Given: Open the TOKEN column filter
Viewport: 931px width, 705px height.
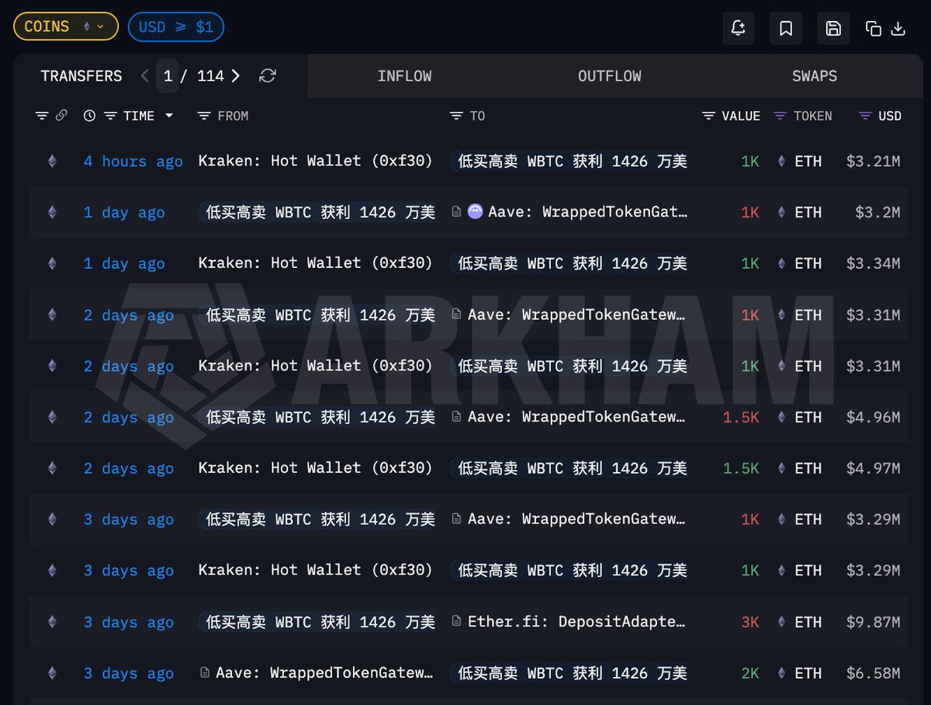Looking at the screenshot, I should click(780, 116).
